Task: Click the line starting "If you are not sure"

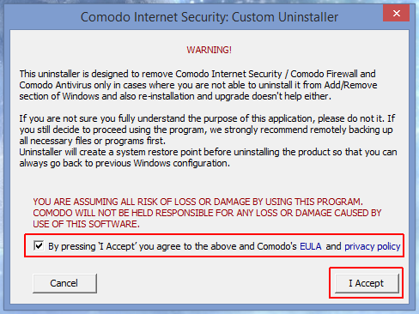Action: 207,118
